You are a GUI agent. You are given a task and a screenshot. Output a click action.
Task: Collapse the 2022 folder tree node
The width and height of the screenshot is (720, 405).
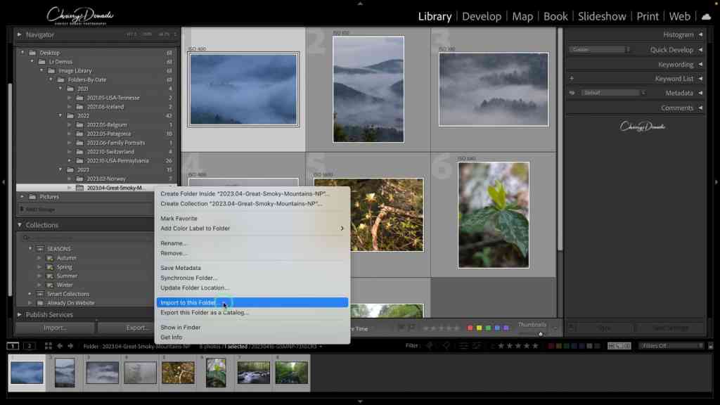click(60, 116)
